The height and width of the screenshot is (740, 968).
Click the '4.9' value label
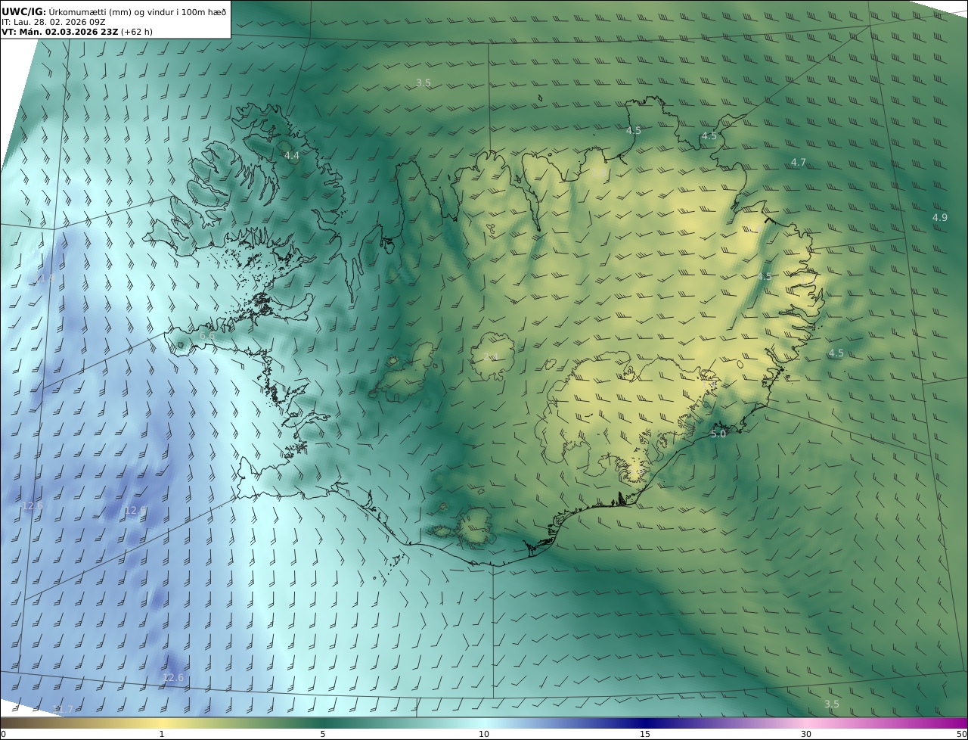point(940,218)
